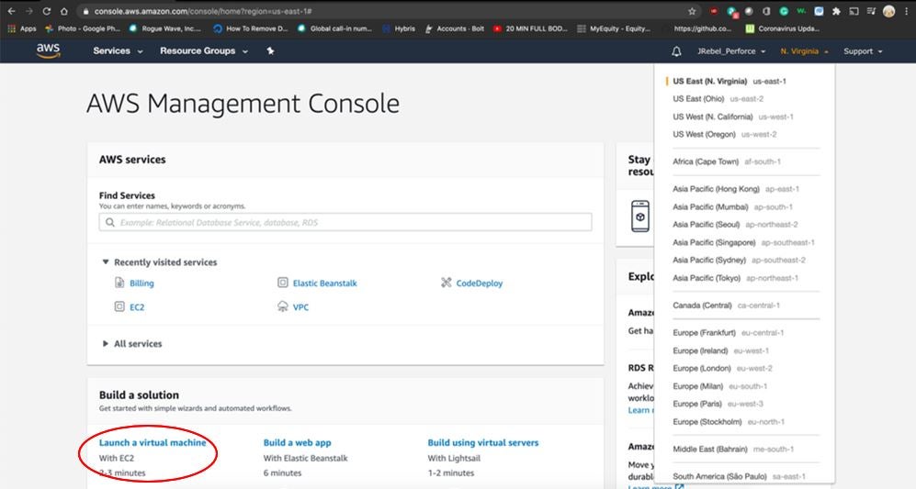
Task: Open the VPC link
Action: tap(300, 307)
